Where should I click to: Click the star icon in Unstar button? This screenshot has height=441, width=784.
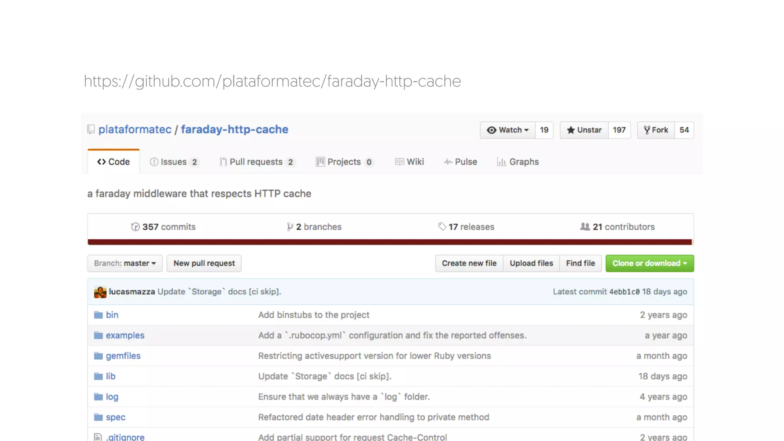pos(571,130)
